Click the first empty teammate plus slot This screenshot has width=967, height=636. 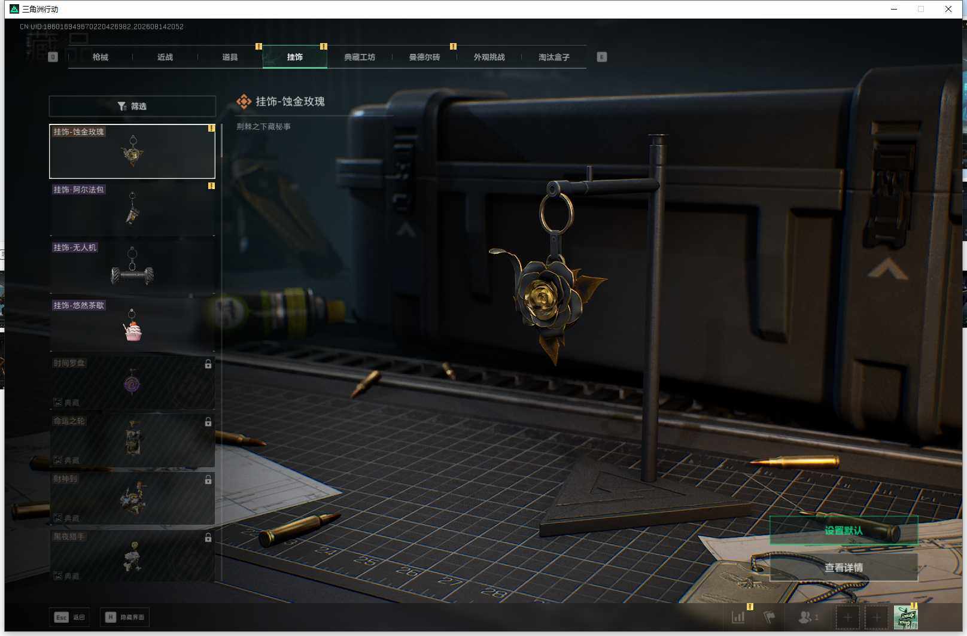(847, 617)
